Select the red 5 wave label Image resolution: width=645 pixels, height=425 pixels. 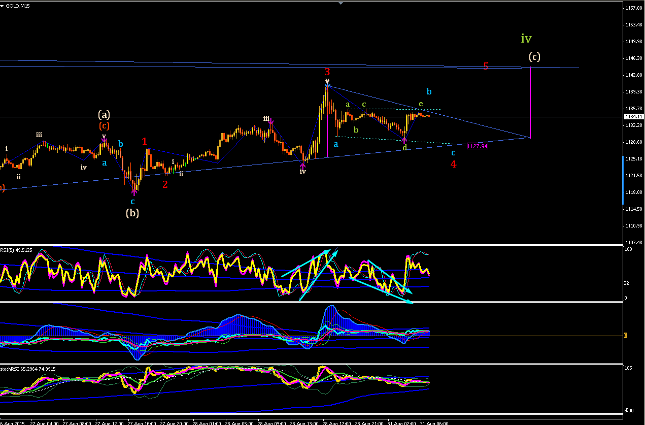pos(486,66)
